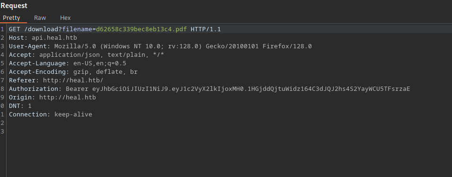The image size is (452, 177).
Task: Place cursor on api.heal.htb Host value
Action: [54, 38]
